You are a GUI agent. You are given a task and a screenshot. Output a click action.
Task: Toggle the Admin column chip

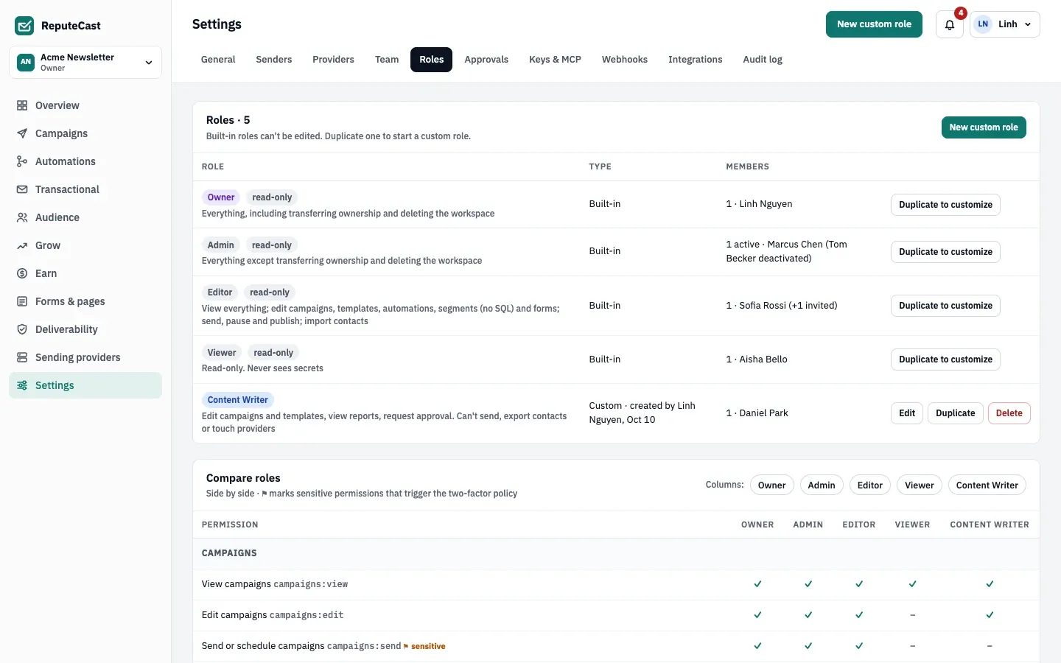821,485
